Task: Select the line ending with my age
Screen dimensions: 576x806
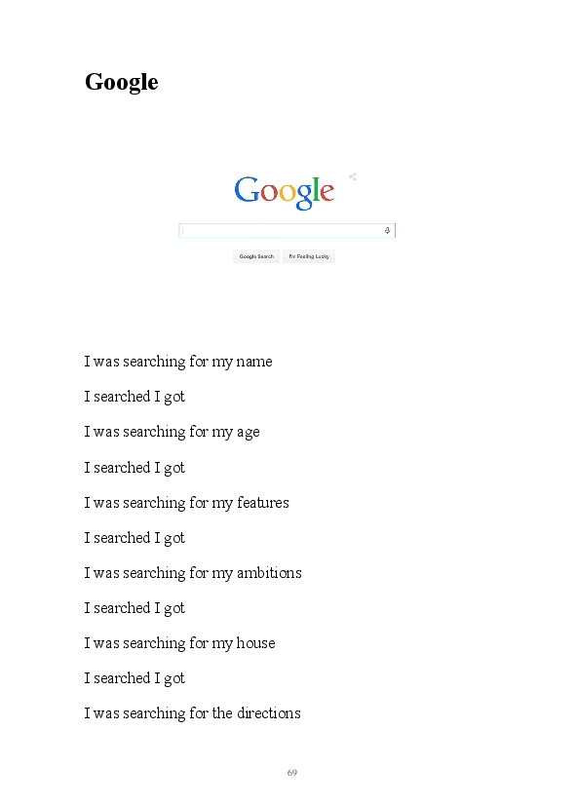Action: pyautogui.click(x=173, y=433)
